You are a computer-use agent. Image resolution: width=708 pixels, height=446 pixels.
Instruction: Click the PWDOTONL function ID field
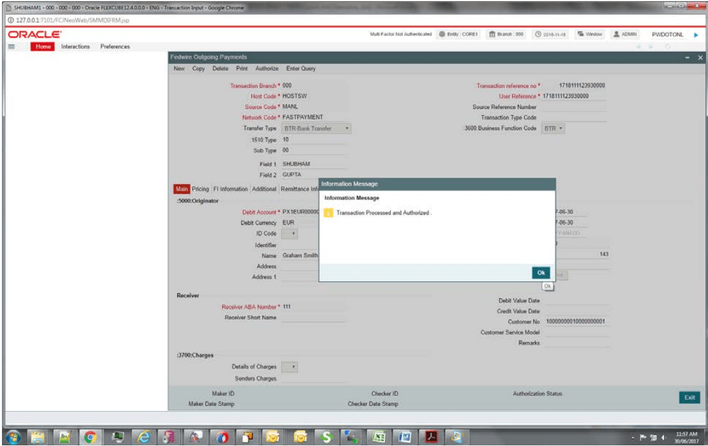click(667, 35)
